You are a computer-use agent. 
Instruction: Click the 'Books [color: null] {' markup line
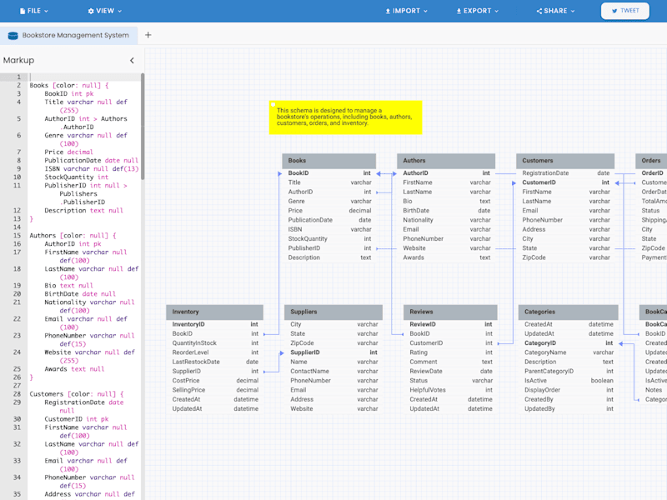tap(69, 86)
